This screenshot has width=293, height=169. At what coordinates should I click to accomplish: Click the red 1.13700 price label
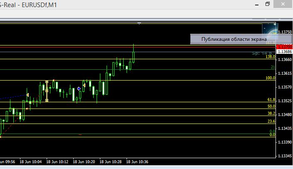[284, 47]
